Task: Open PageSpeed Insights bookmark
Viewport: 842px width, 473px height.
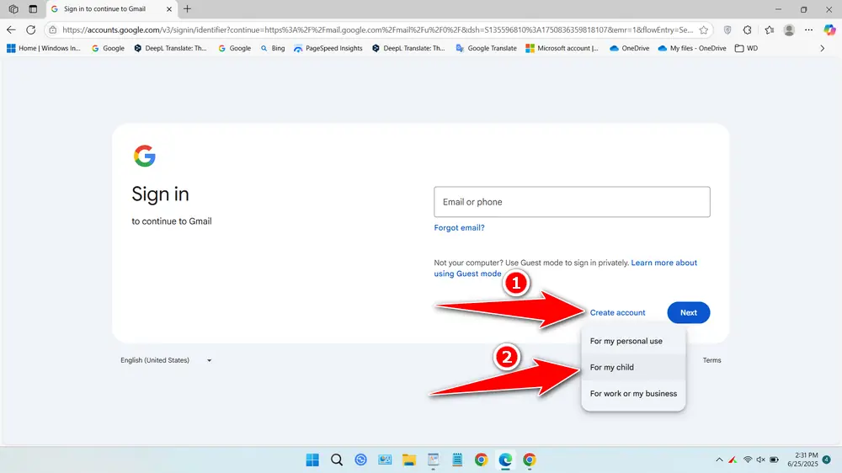Action: [x=328, y=48]
